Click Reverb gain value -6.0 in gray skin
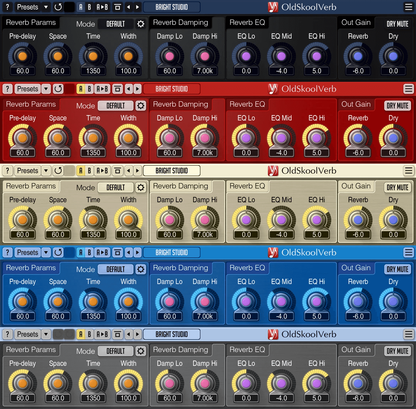Viewport: 416px width, 409px height. tap(358, 398)
